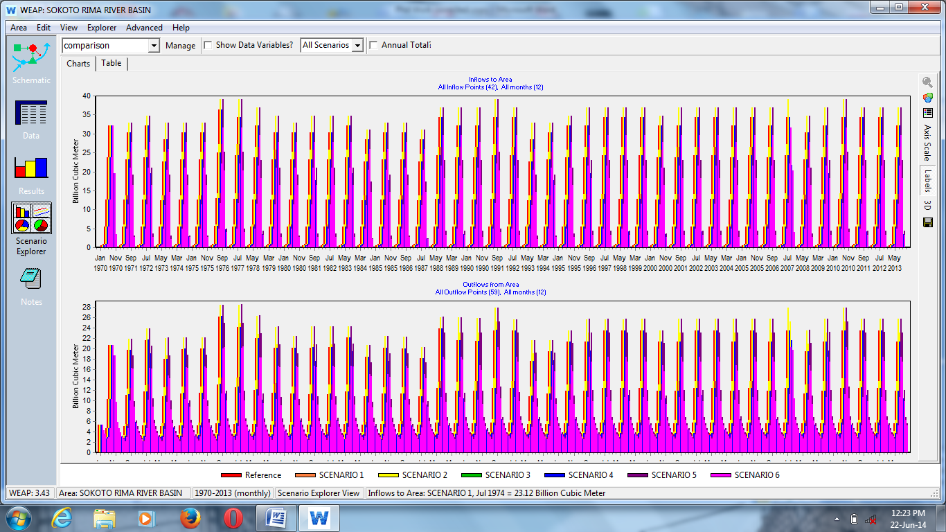Open Firefox from the taskbar

tap(190, 518)
